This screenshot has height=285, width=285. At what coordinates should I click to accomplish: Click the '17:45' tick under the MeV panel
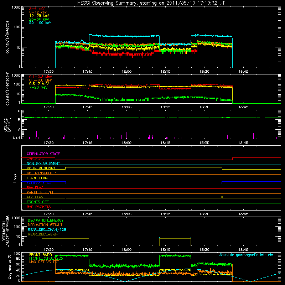[x=88, y=107]
